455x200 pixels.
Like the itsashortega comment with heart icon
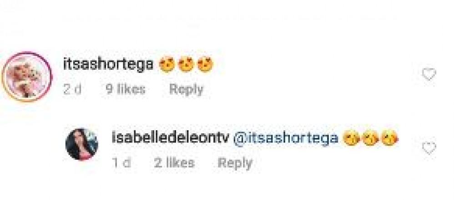tap(429, 74)
